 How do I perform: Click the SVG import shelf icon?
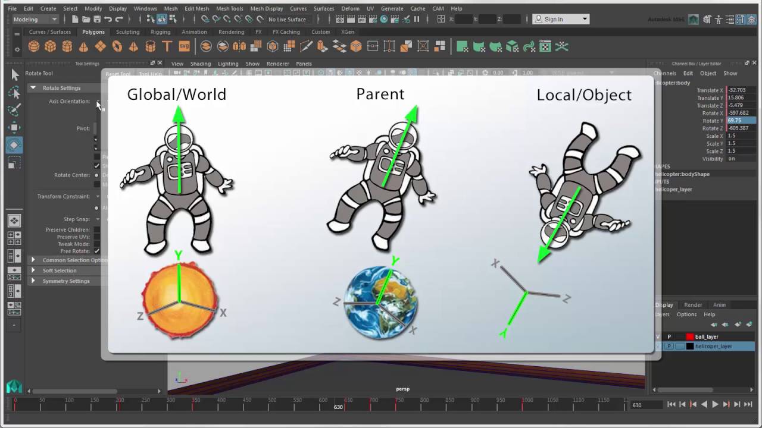(x=184, y=46)
